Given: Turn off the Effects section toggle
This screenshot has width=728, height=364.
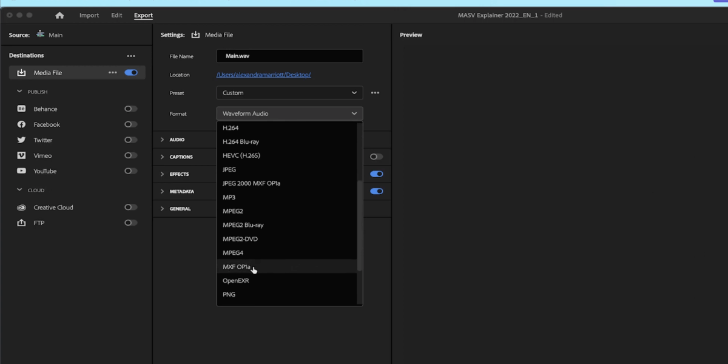Looking at the screenshot, I should (x=377, y=174).
